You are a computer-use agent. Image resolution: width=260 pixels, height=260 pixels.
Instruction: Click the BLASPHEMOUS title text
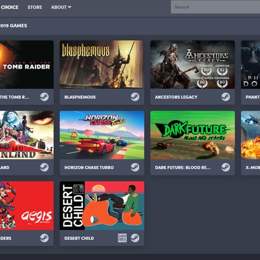[80, 97]
